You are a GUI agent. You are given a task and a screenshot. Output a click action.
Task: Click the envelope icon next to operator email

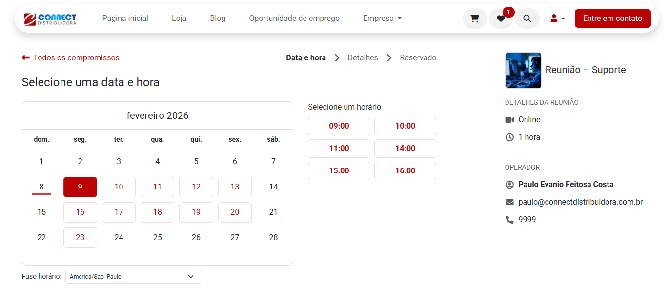point(509,202)
